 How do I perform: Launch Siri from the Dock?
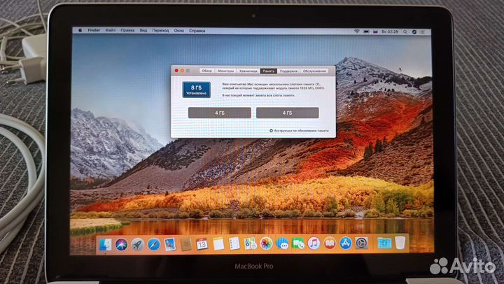(x=122, y=245)
